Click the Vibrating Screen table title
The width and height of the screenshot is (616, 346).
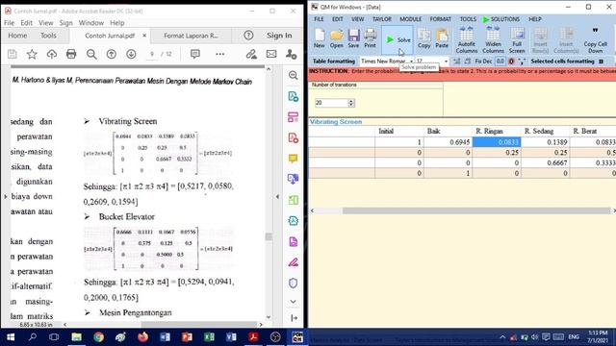(x=336, y=122)
